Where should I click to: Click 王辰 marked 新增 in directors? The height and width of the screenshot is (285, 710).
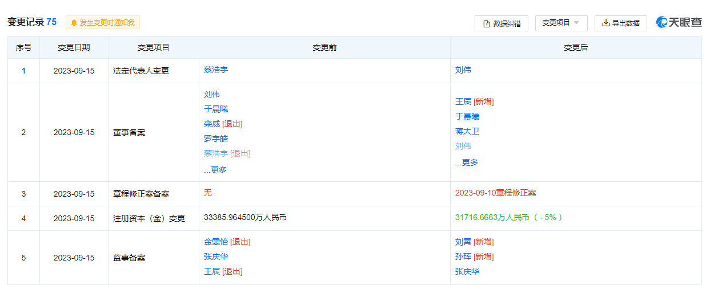coord(463,101)
